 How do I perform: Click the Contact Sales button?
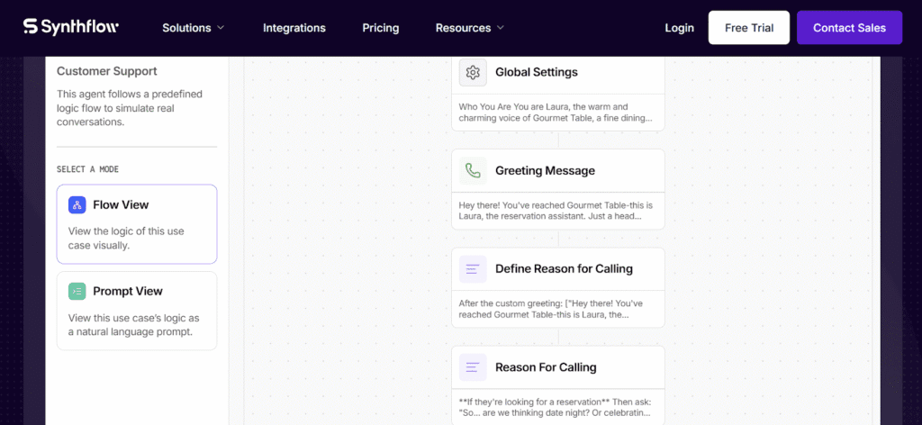[x=849, y=28]
